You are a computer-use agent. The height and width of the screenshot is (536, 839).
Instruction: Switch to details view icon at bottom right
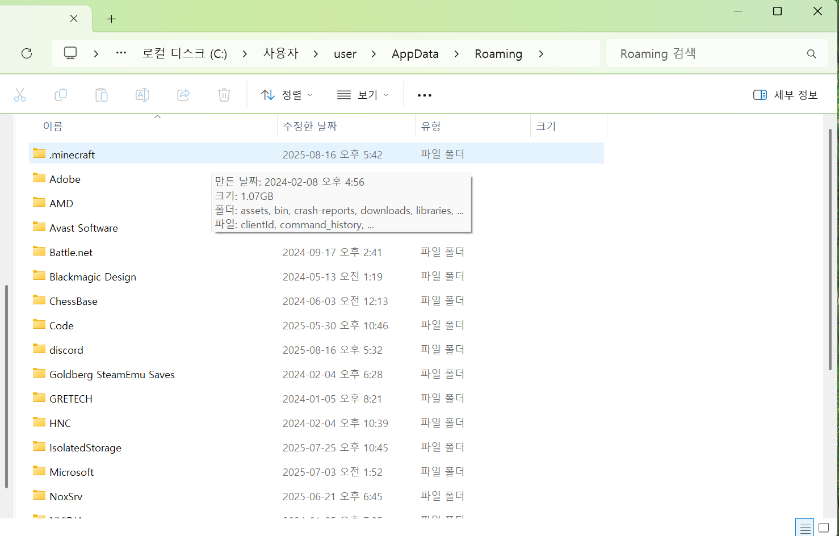pyautogui.click(x=805, y=528)
